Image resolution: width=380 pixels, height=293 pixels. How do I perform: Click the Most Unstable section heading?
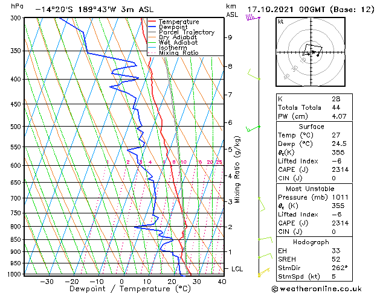point(310,189)
